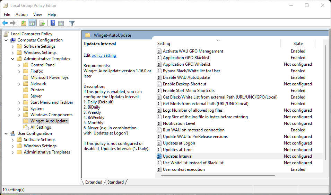This screenshot has height=195, width=331.
Task: Sort by the State column header
Action: pyautogui.click(x=298, y=43)
